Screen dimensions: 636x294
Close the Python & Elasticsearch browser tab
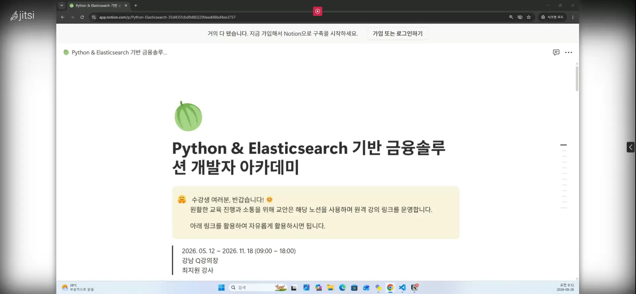coord(126,6)
